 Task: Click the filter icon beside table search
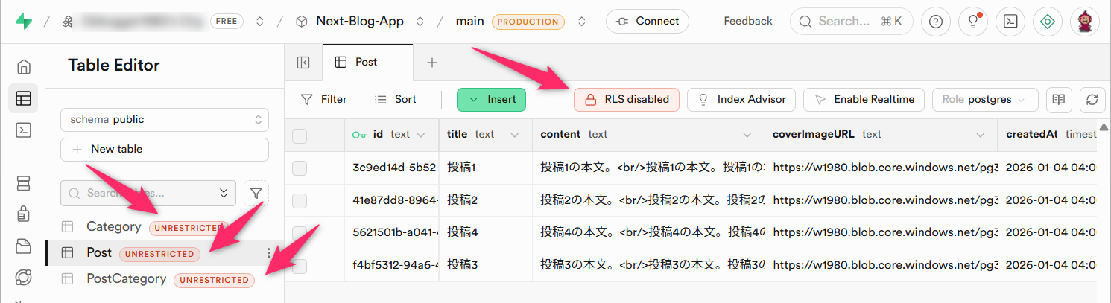click(x=256, y=194)
